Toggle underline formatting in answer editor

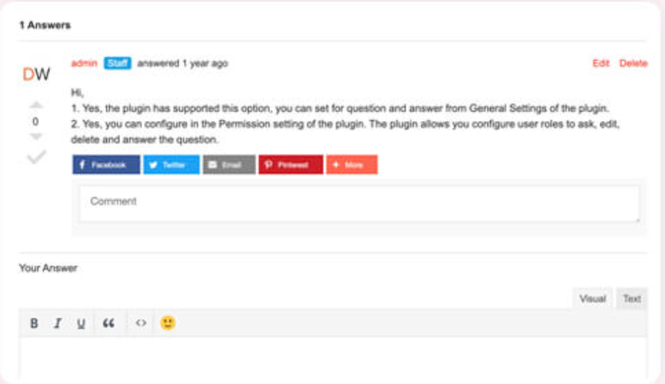point(81,324)
